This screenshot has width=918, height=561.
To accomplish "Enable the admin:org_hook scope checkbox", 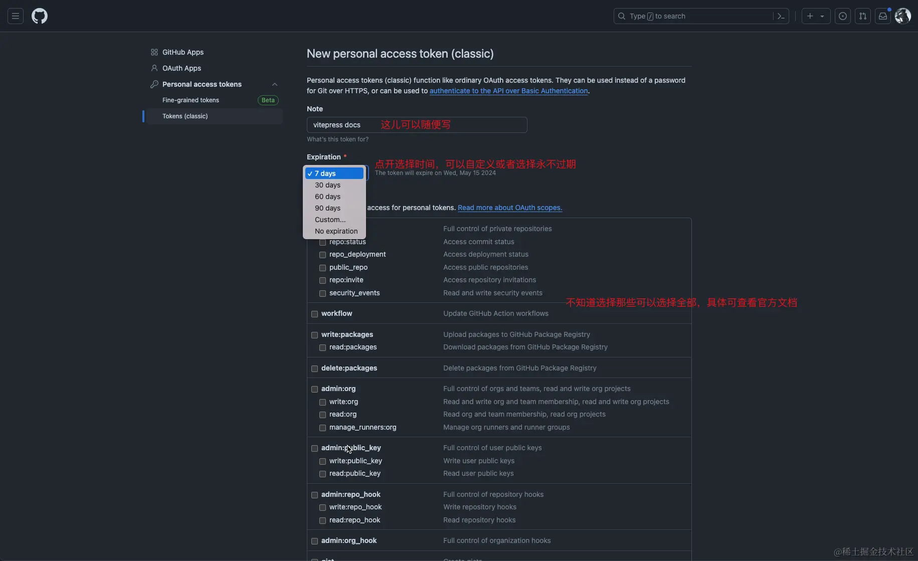I will click(314, 541).
